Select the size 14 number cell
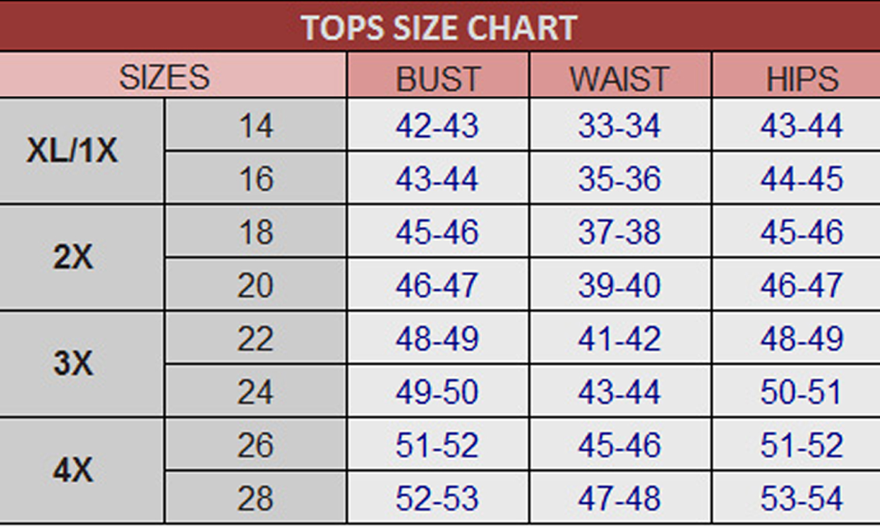 tap(256, 126)
